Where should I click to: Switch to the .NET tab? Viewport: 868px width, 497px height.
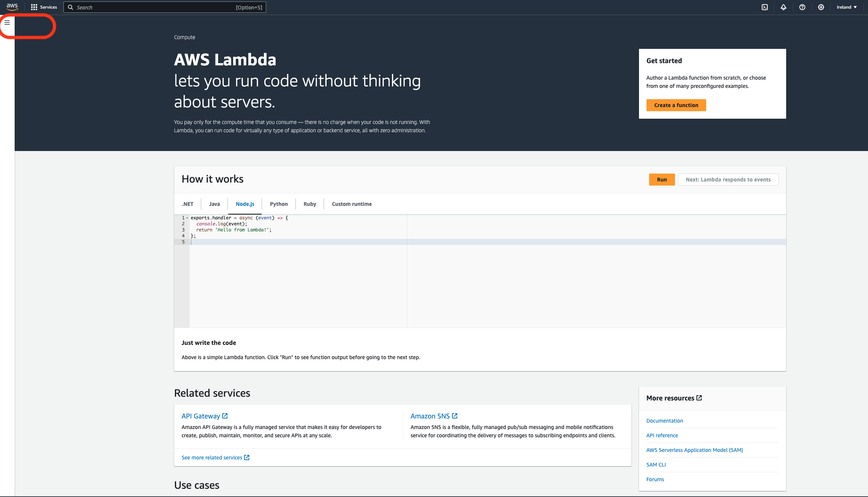pyautogui.click(x=188, y=204)
